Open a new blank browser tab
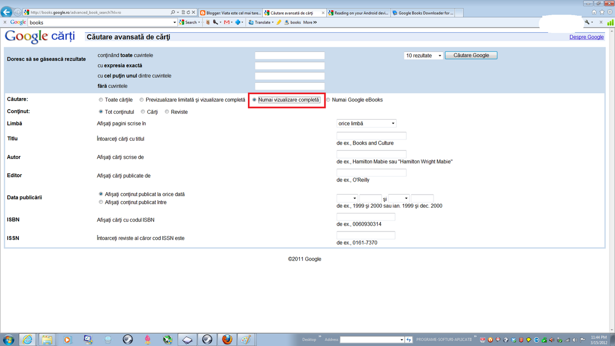 459,13
